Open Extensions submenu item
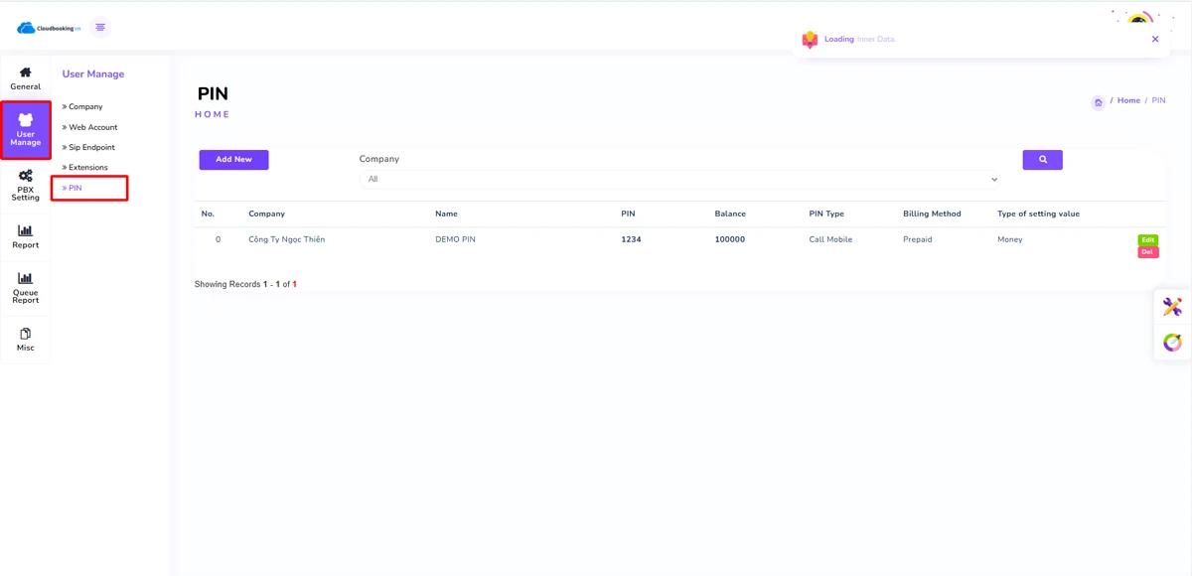The image size is (1192, 576). click(x=87, y=168)
